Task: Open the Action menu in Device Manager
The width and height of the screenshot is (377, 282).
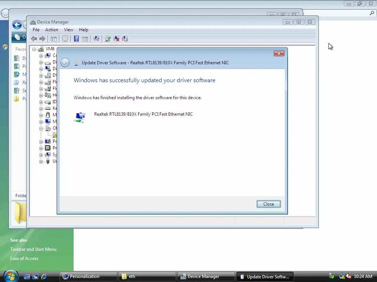Action: tap(52, 30)
